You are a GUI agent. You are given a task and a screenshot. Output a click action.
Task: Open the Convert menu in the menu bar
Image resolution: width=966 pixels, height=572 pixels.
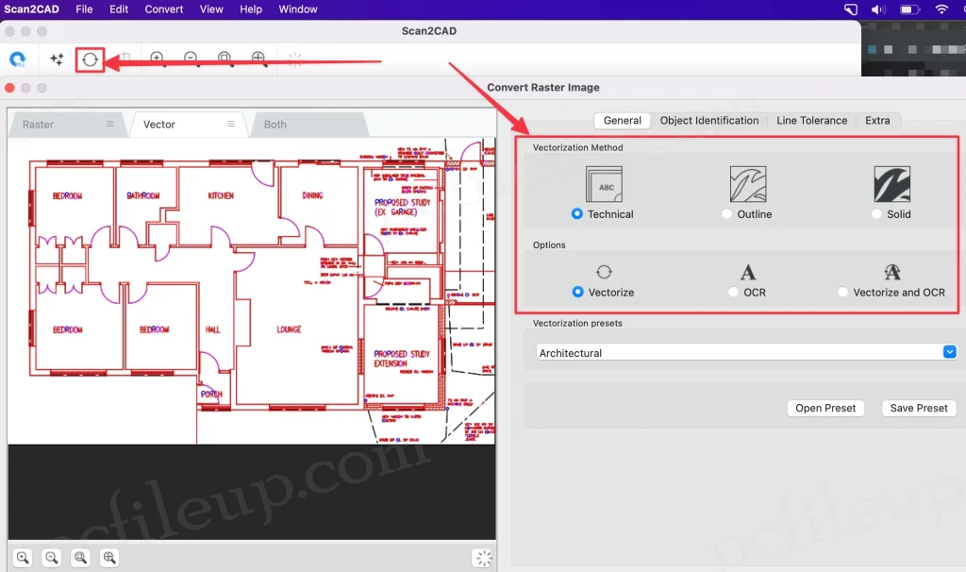click(163, 8)
